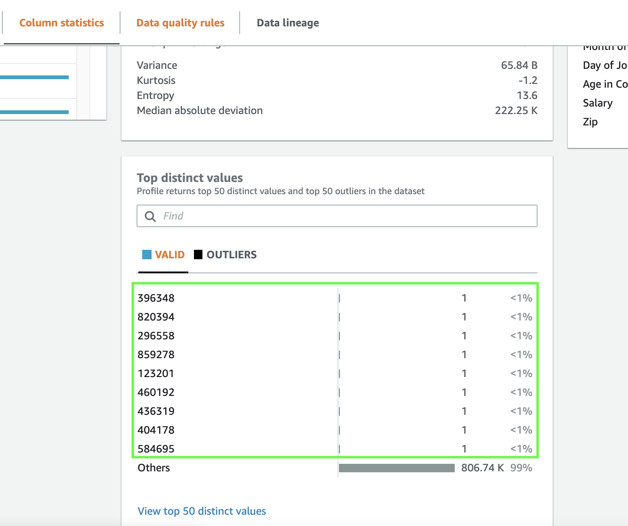Select distinct value 460192
The image size is (628, 526).
point(156,392)
